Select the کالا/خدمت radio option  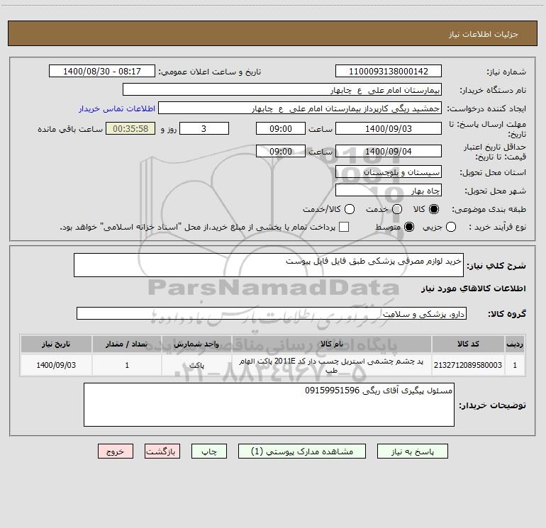point(350,209)
